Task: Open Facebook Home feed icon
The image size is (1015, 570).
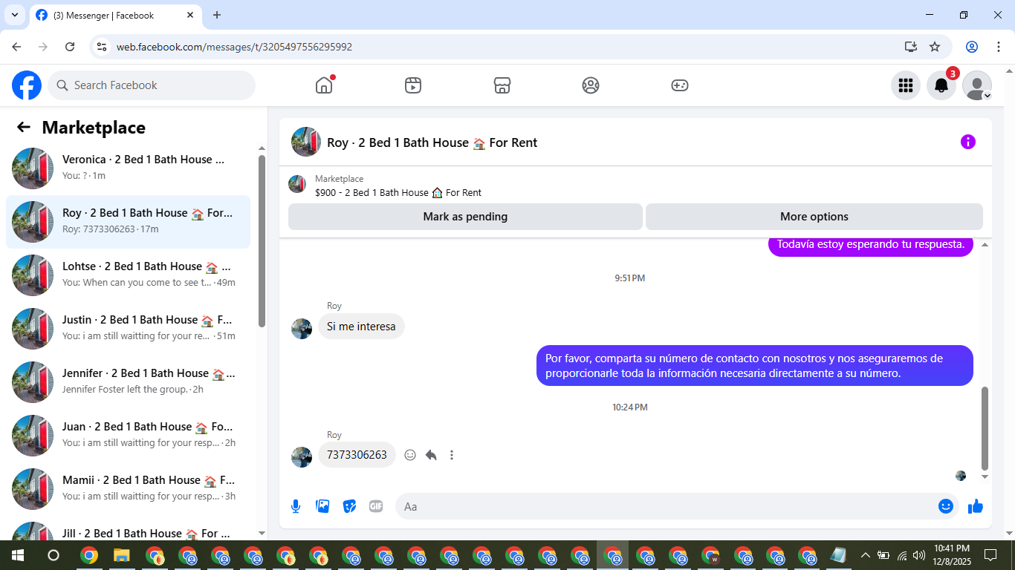Action: tap(324, 85)
